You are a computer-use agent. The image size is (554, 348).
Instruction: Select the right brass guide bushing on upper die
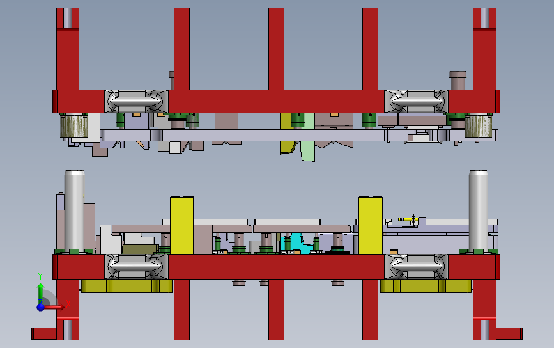pyautogui.click(x=479, y=126)
